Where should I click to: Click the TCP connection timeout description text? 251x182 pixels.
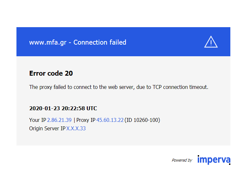[119, 87]
